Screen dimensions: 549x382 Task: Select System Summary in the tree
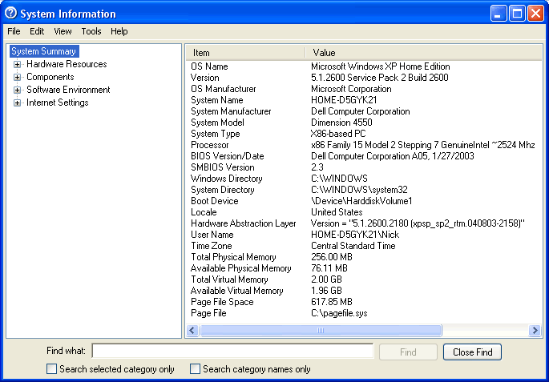(x=44, y=51)
